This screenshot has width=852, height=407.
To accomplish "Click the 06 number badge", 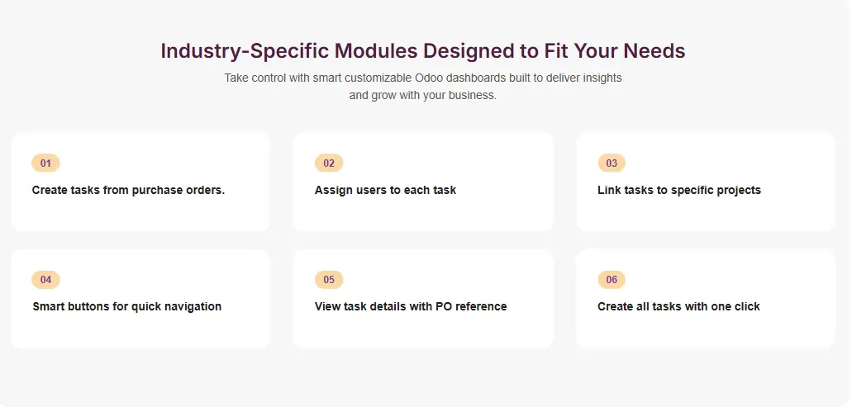I will [x=612, y=280].
